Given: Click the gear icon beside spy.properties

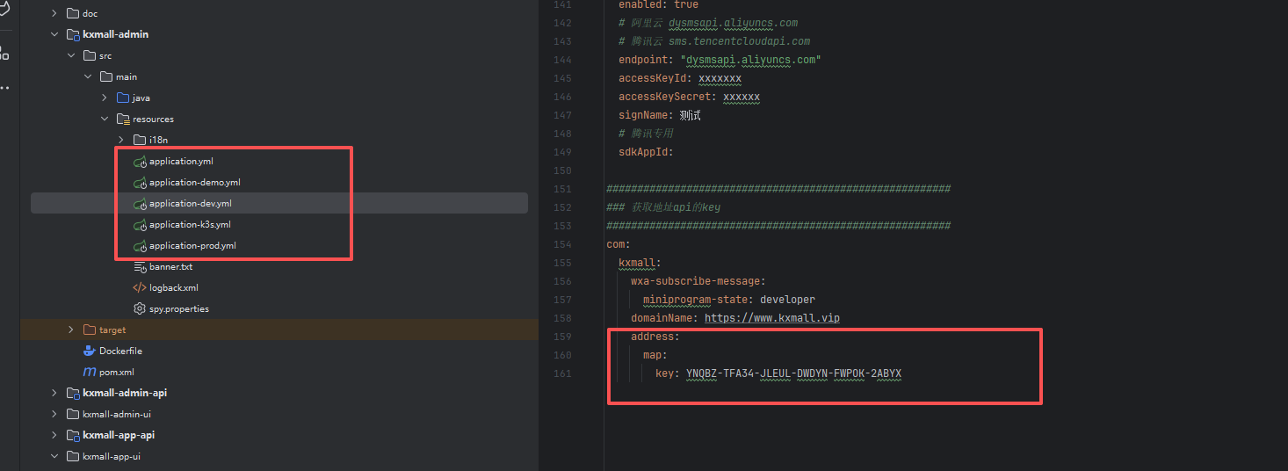Looking at the screenshot, I should [x=139, y=309].
